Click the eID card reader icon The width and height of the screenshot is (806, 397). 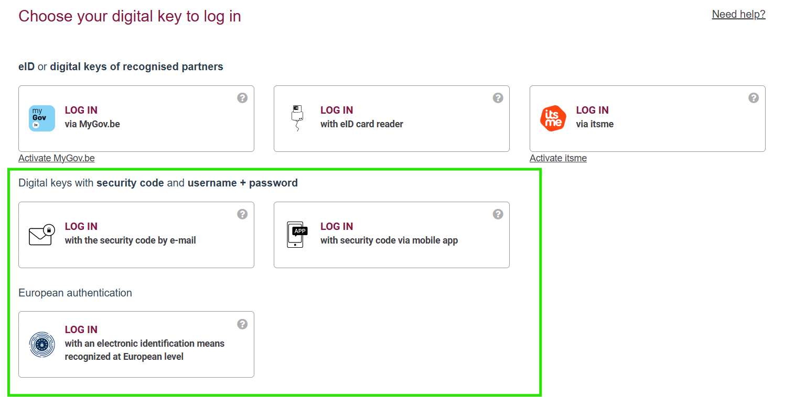(x=297, y=118)
